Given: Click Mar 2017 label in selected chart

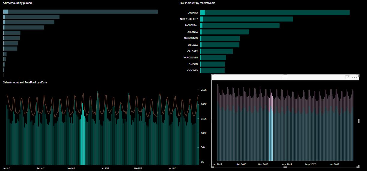Looking at the screenshot, I should tap(263, 164).
